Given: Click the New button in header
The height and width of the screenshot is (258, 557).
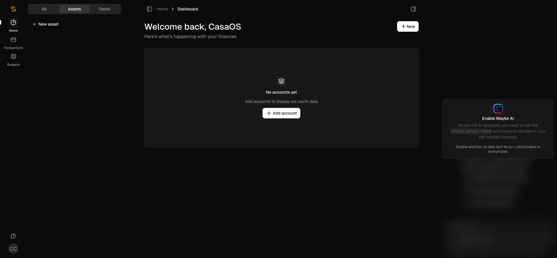Looking at the screenshot, I should [408, 26].
